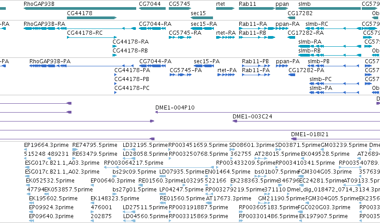The width and height of the screenshot is (380, 223).
Task: Click EST SD08601.3prime
Action: (252, 145)
